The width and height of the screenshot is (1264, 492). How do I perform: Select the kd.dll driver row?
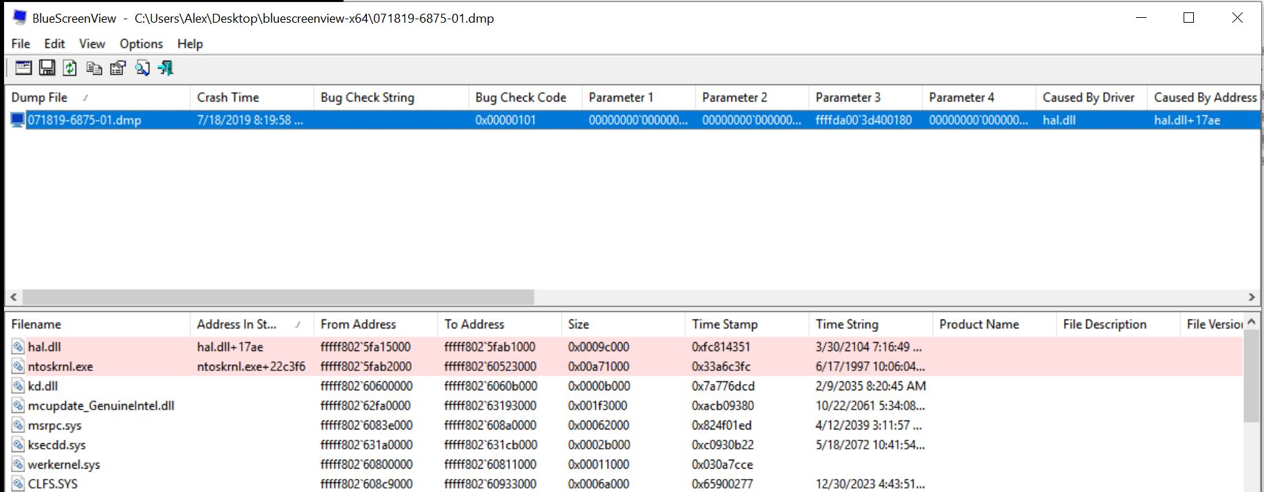[x=624, y=386]
